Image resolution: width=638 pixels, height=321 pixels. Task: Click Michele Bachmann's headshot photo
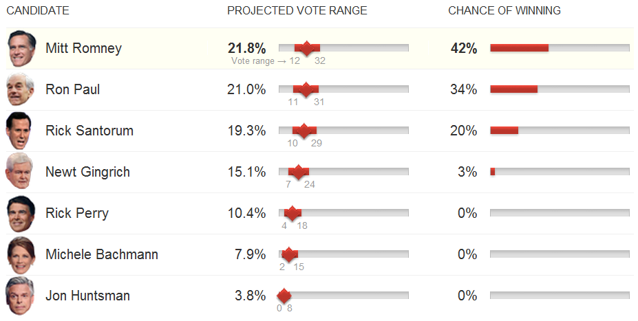(19, 254)
